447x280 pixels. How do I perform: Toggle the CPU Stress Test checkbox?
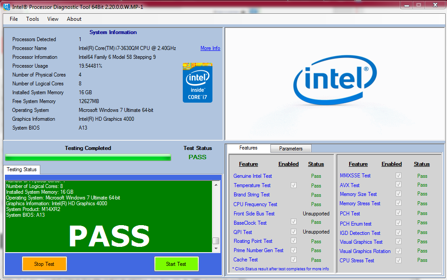pyautogui.click(x=398, y=261)
